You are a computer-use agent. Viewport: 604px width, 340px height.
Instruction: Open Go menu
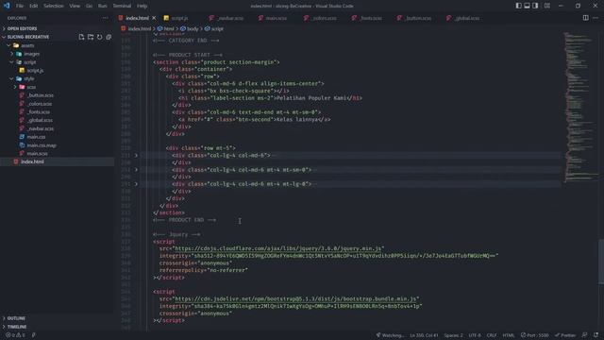[89, 6]
